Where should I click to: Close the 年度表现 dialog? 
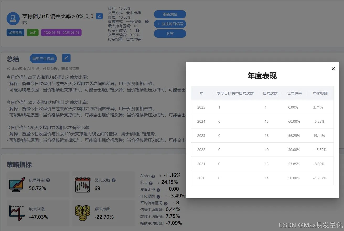(x=333, y=69)
